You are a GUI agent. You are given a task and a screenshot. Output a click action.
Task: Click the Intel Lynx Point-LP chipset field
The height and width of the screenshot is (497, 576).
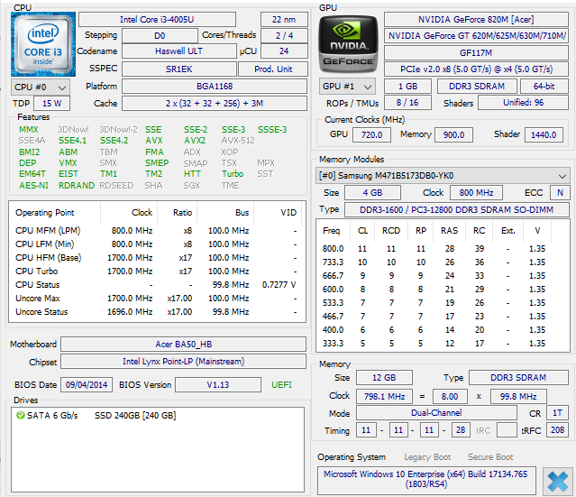pos(183,362)
